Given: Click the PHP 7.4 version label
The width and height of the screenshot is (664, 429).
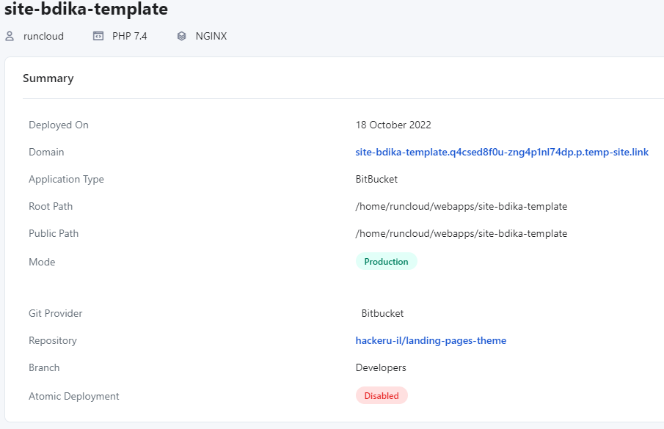Looking at the screenshot, I should point(130,36).
